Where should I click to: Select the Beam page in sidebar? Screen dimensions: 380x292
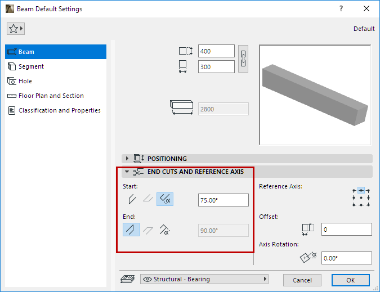pyautogui.click(x=56, y=52)
